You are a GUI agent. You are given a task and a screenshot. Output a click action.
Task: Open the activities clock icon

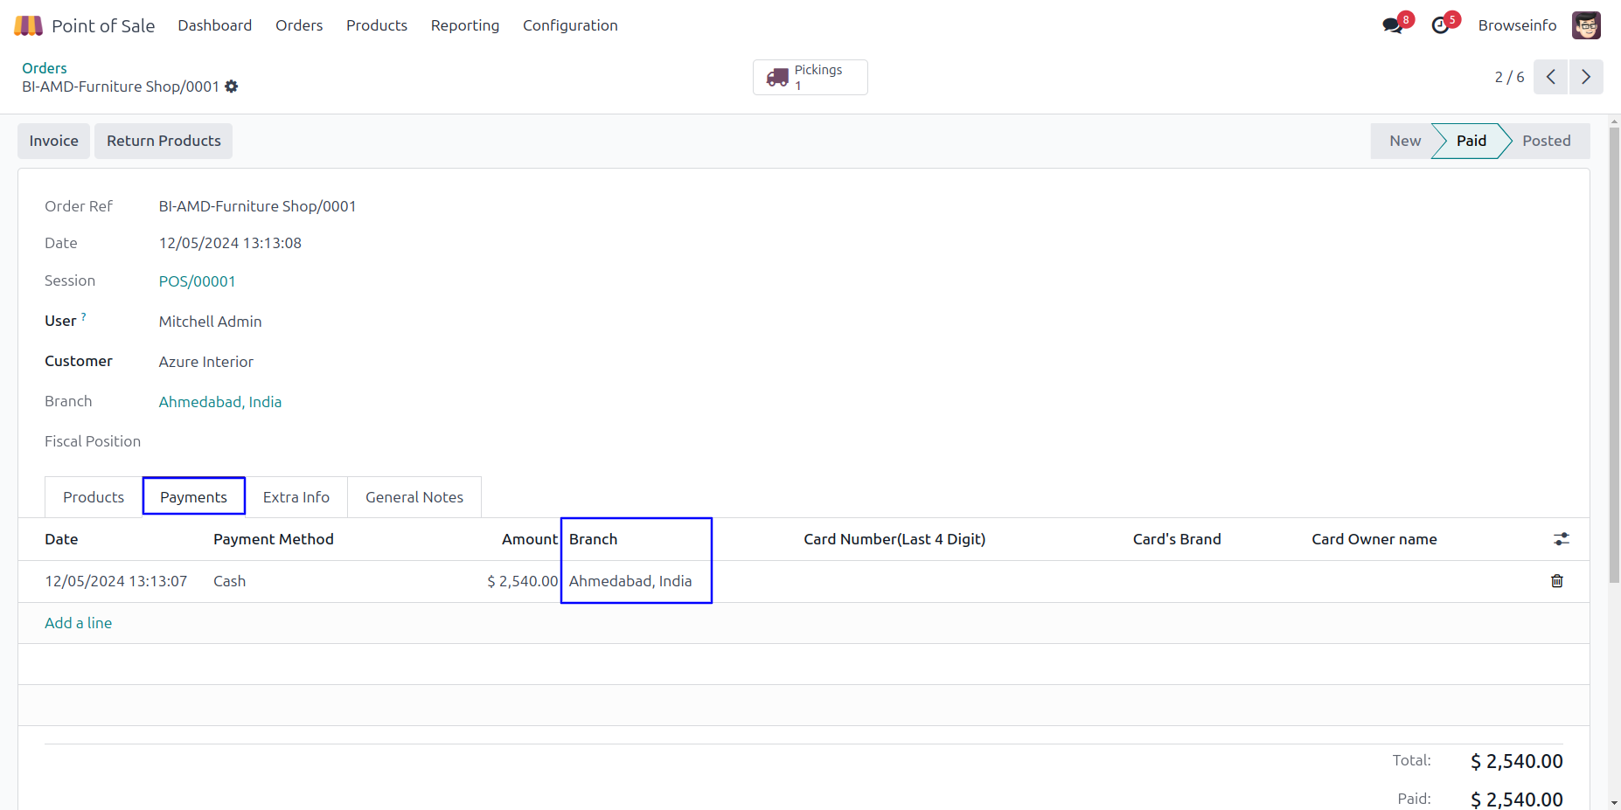point(1440,26)
